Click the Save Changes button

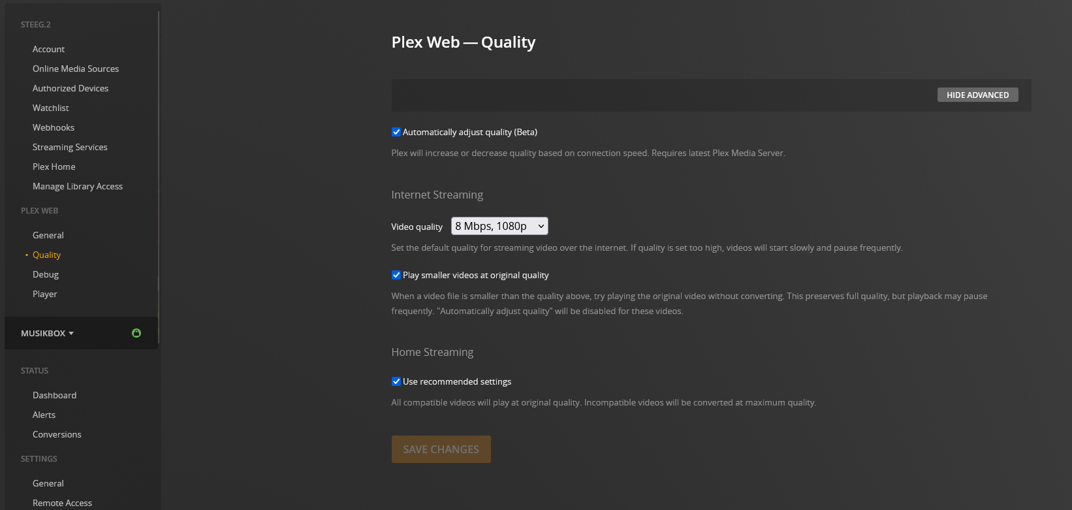[x=441, y=449]
